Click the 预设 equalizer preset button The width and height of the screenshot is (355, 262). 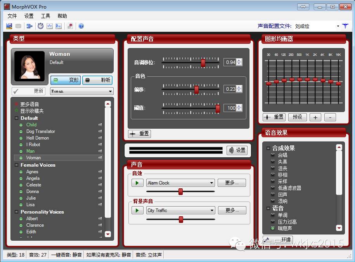coord(298,117)
